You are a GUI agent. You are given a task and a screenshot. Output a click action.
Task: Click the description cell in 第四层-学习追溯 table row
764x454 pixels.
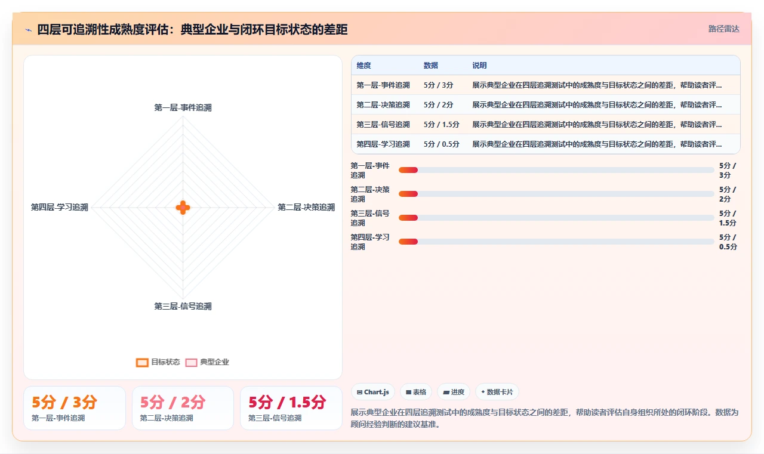pos(597,144)
